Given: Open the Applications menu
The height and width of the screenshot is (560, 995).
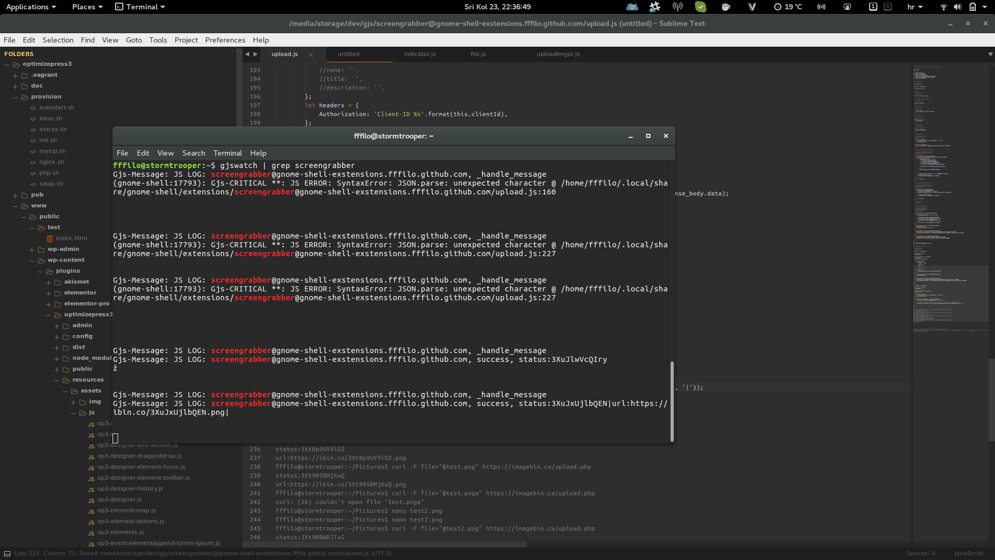Looking at the screenshot, I should [31, 7].
